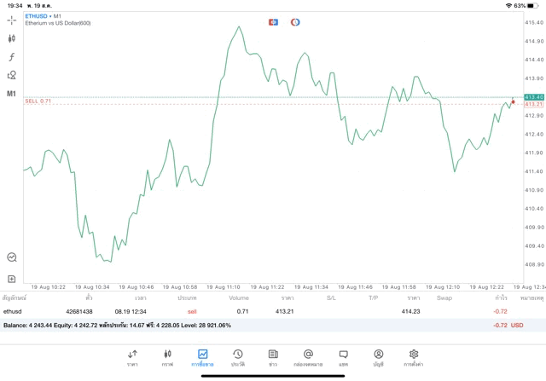Open the indicators function icon
546x381 pixels.
point(12,56)
